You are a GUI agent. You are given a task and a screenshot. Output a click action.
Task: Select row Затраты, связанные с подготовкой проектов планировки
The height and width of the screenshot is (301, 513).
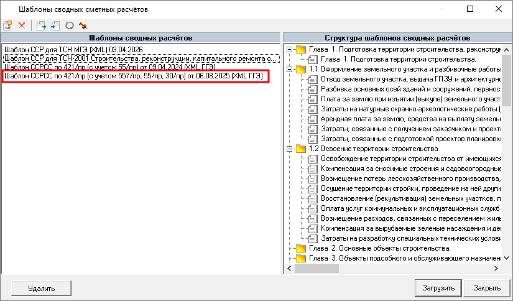pyautogui.click(x=411, y=139)
